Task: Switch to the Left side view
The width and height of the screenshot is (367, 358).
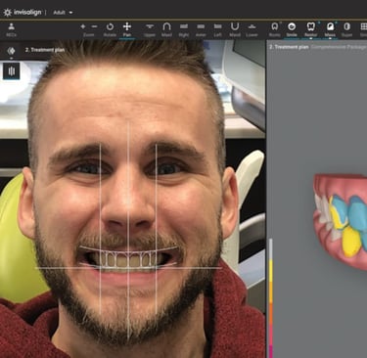Action: 217,29
